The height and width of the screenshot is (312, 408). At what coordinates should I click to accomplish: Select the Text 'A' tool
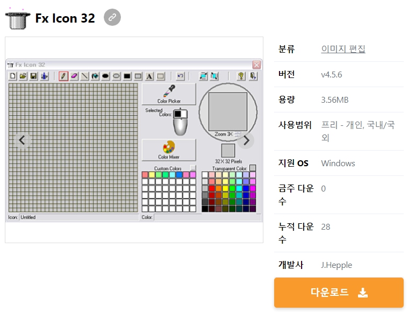149,76
